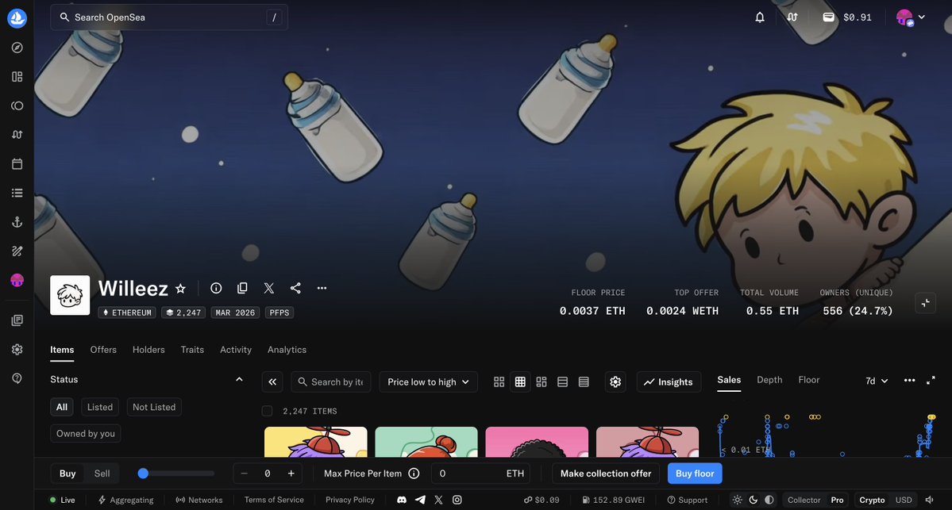Open the Activity list icon in sidebar
952x510 pixels.
click(x=17, y=193)
